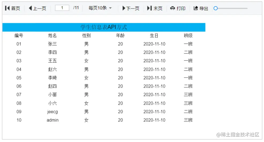Click the number cell 07

coord(19,95)
